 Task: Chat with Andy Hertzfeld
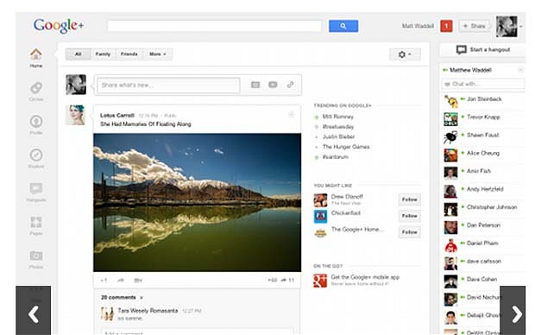click(x=484, y=189)
